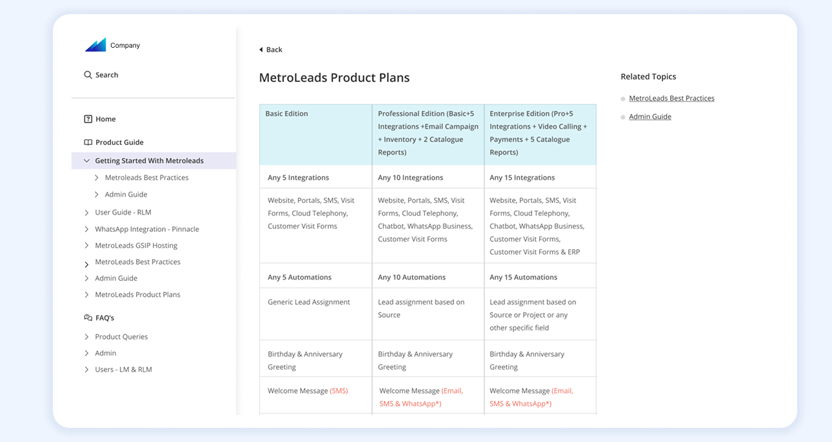The width and height of the screenshot is (832, 442).
Task: Expand the User Guide - RLM chevron
Action: tap(87, 213)
